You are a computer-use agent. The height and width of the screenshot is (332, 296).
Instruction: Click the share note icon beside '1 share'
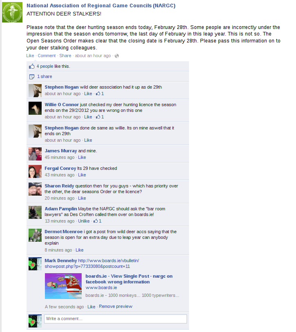pos(32,77)
